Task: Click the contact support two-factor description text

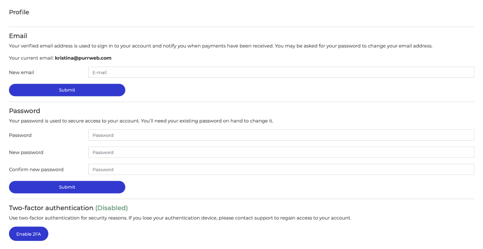Action: (x=180, y=218)
